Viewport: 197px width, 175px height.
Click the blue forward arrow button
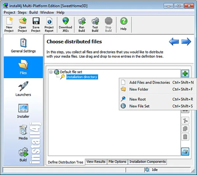186,42
